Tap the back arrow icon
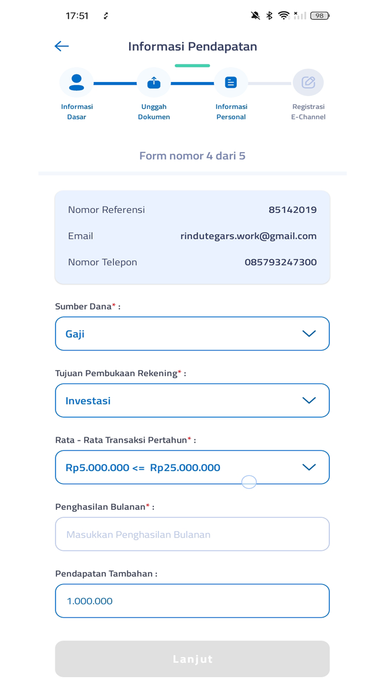Image resolution: width=383 pixels, height=687 pixels. pyautogui.click(x=61, y=46)
